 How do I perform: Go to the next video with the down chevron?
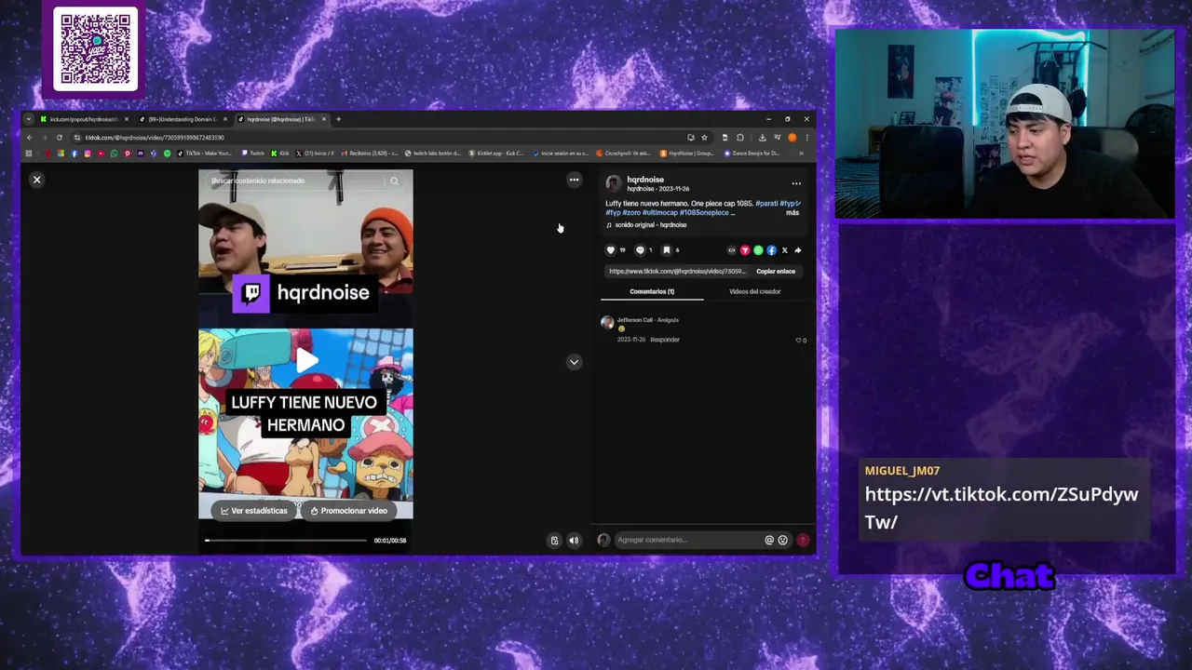click(574, 362)
